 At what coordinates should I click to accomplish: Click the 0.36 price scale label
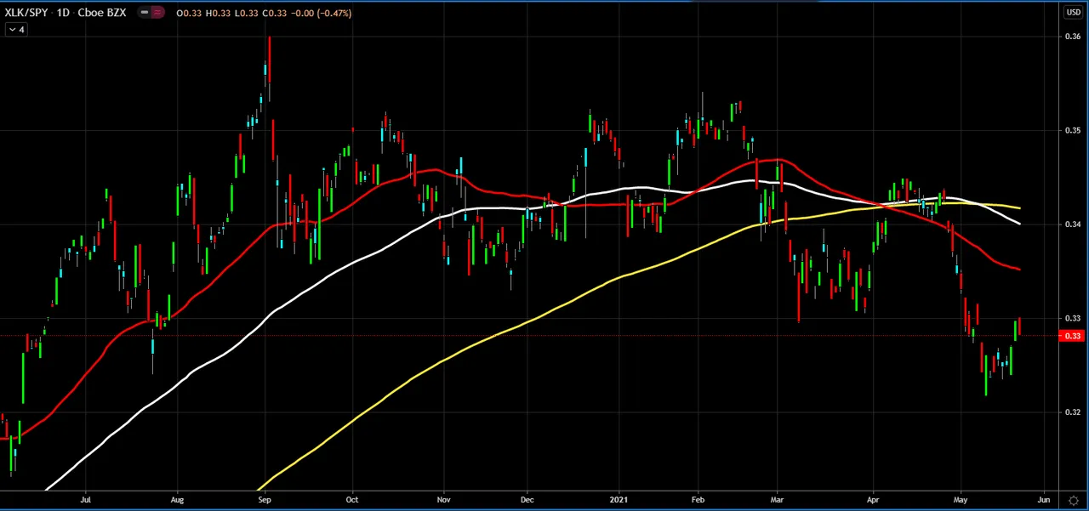point(1073,36)
